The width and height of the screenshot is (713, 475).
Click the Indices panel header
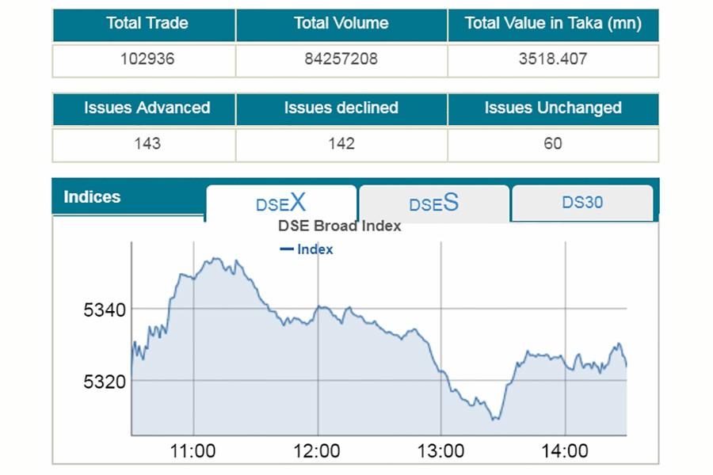point(92,197)
